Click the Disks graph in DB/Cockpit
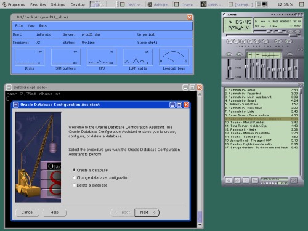The width and height of the screenshot is (308, 231). pyautogui.click(x=30, y=57)
